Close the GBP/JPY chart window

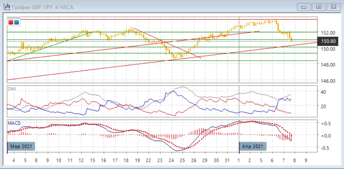[333, 7]
